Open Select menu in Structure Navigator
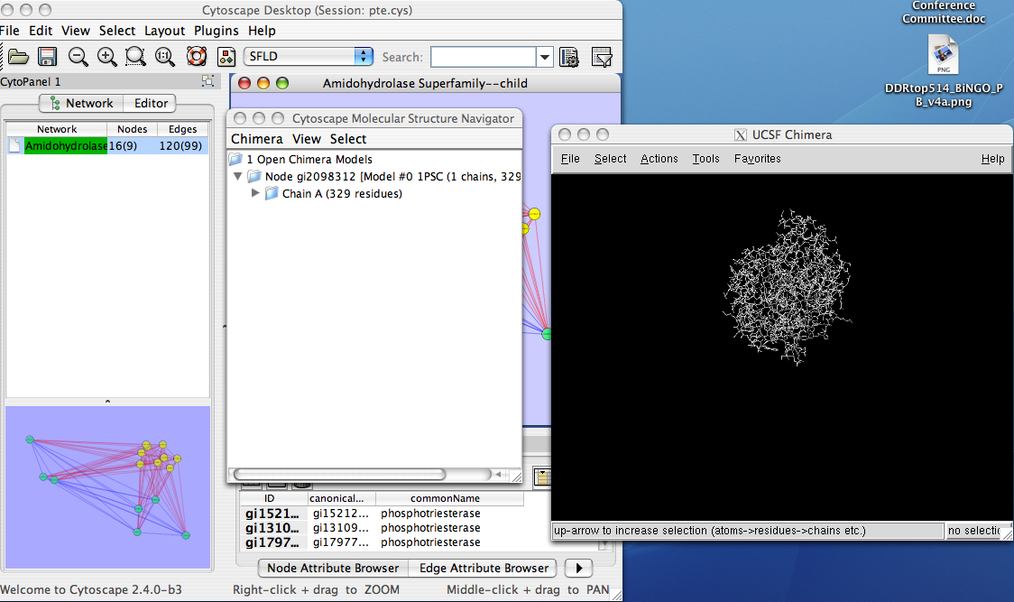This screenshot has height=602, width=1014. [348, 139]
